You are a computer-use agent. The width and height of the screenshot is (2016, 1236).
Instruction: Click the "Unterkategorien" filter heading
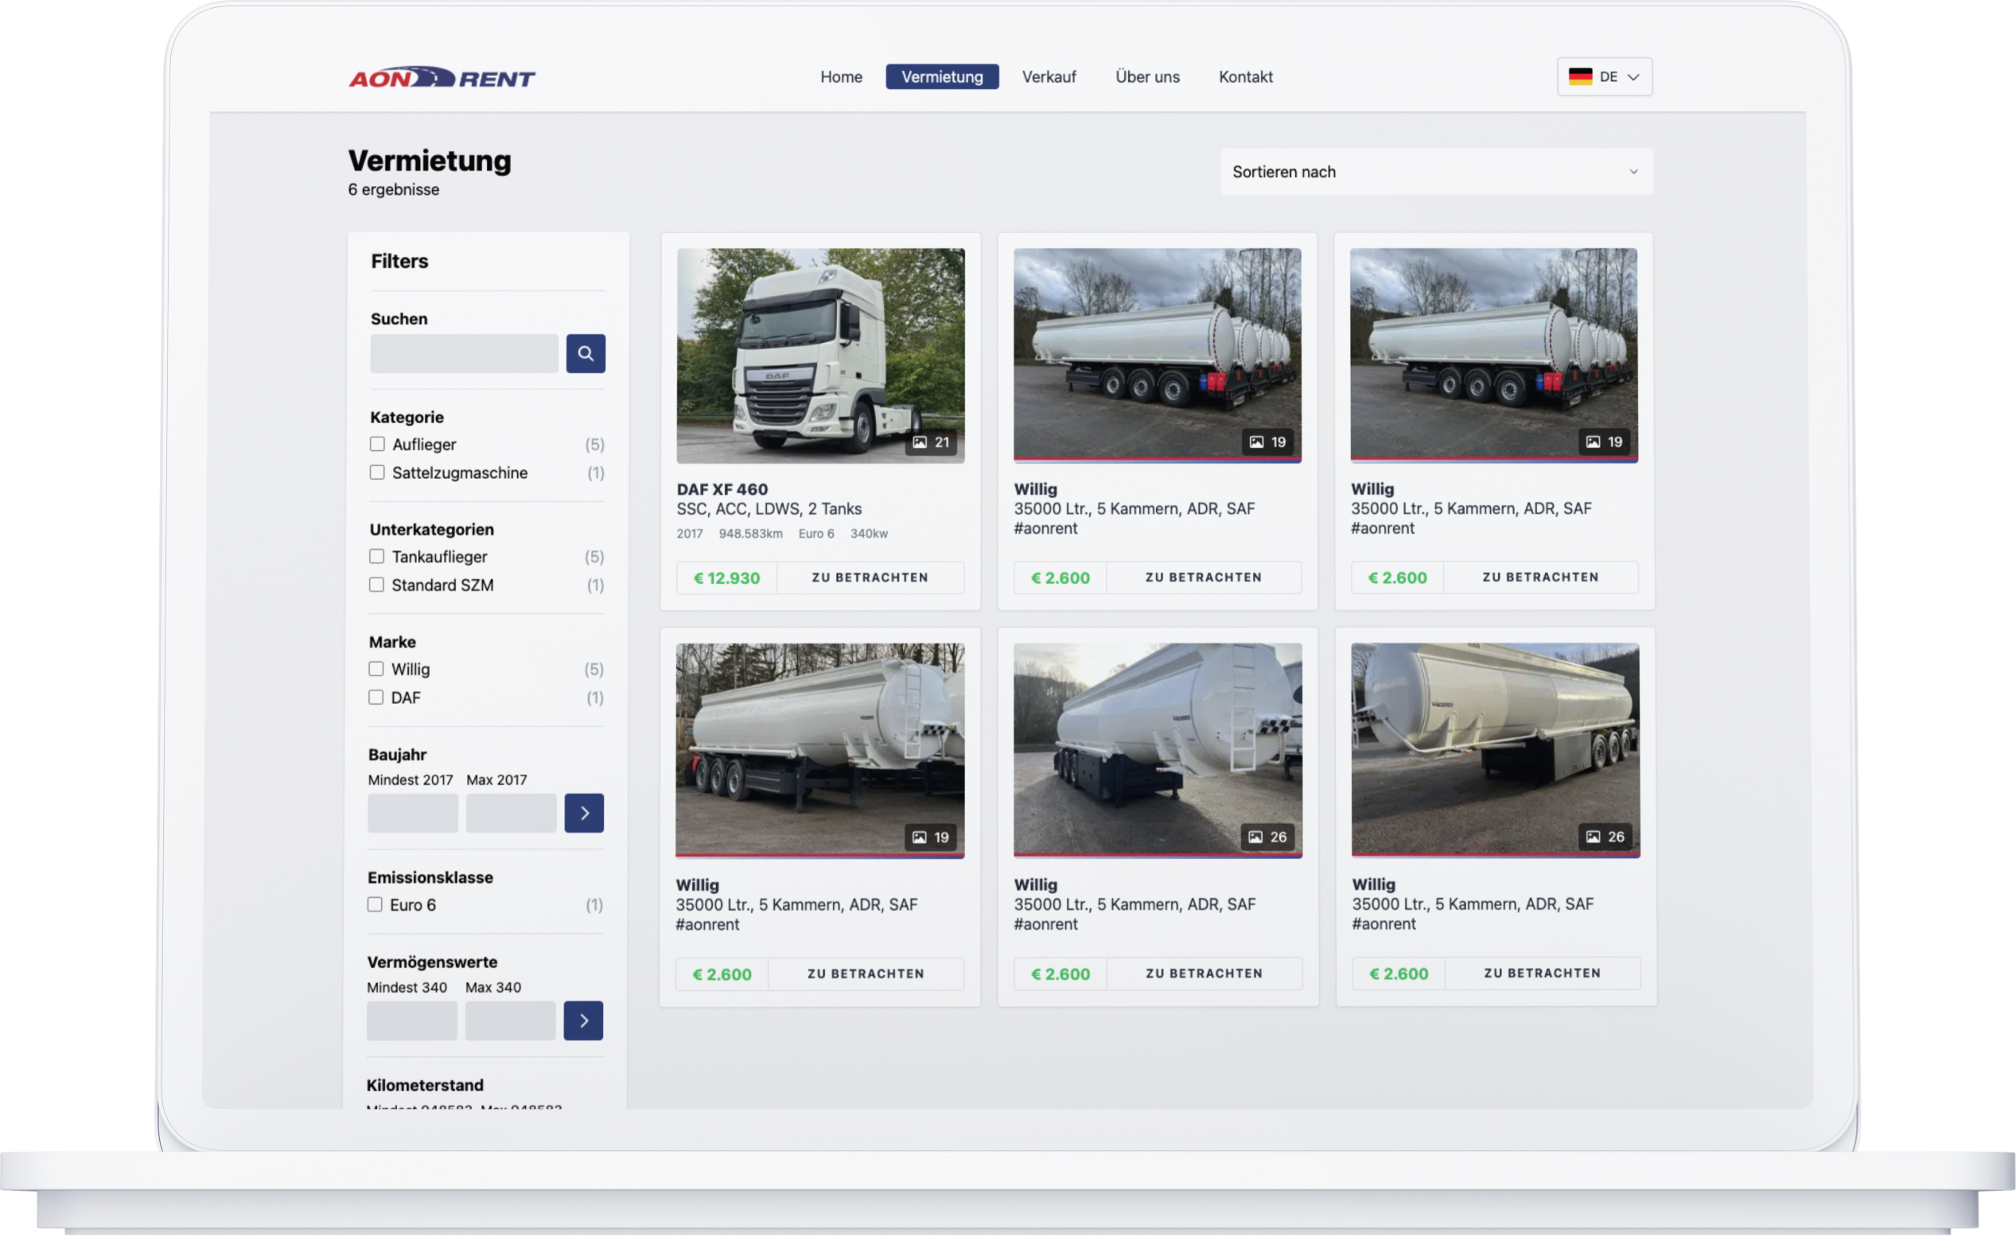431,529
